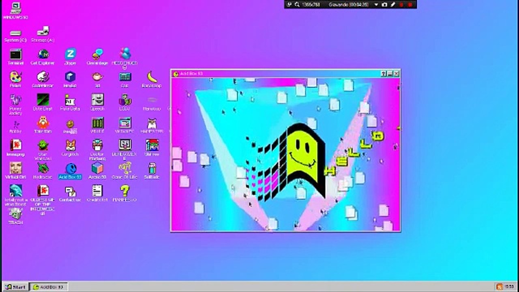This screenshot has height=292, width=519.
Task: Open the totally not a virus dolphin icon
Action: tap(15, 191)
